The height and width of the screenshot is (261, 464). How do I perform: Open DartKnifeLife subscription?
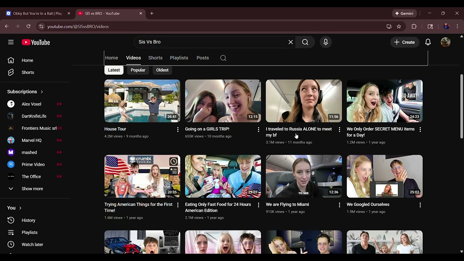pyautogui.click(x=35, y=116)
